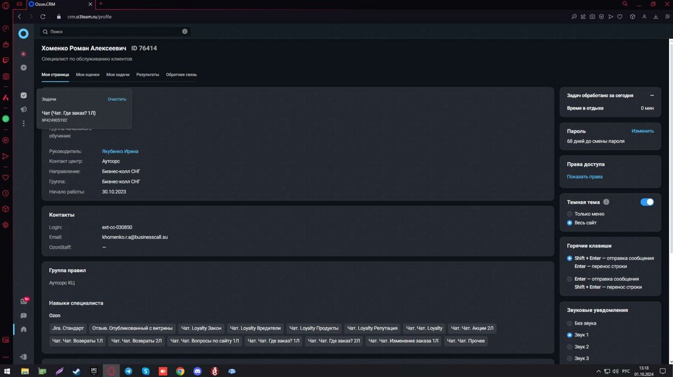The height and width of the screenshot is (377, 673).
Task: Reload the page
Action: (x=43, y=16)
